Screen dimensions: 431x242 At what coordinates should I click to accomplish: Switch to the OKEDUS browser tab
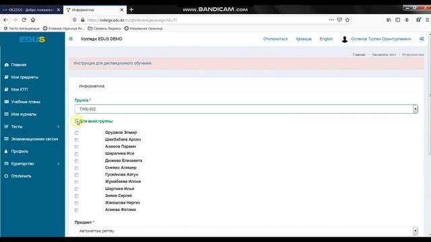coord(31,10)
